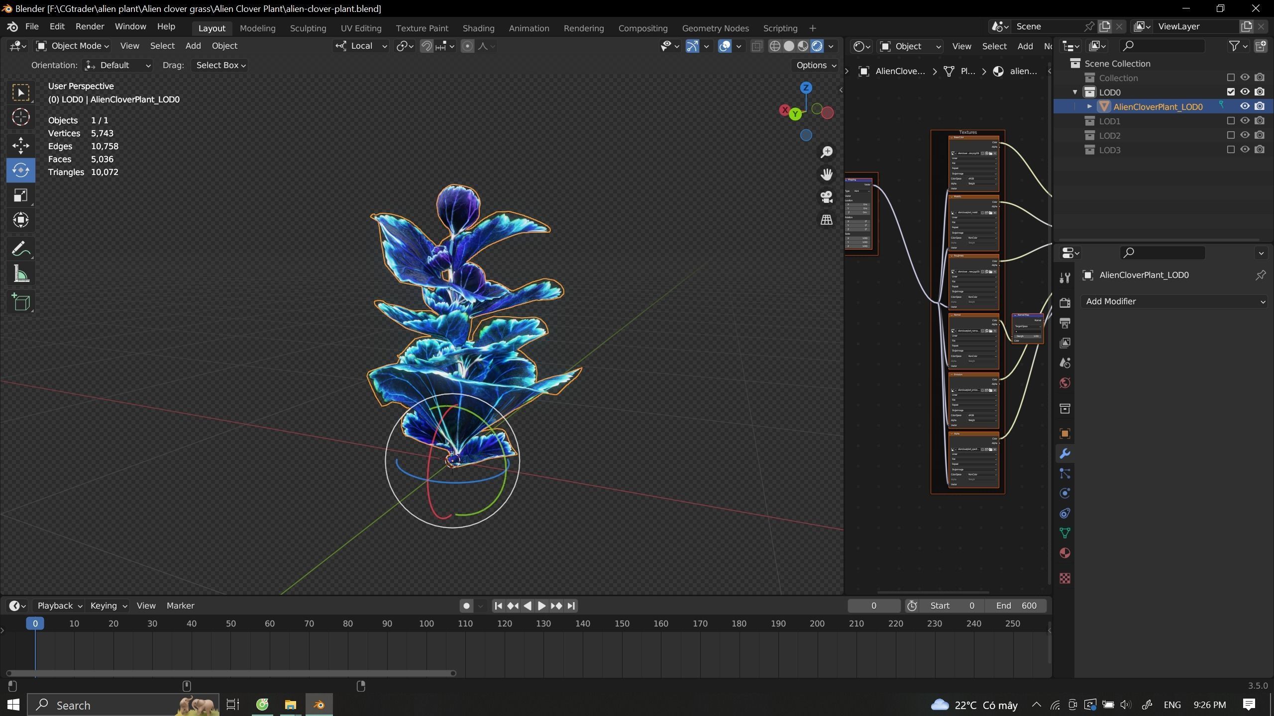Click the viewport Options button
The width and height of the screenshot is (1274, 716).
(x=815, y=65)
